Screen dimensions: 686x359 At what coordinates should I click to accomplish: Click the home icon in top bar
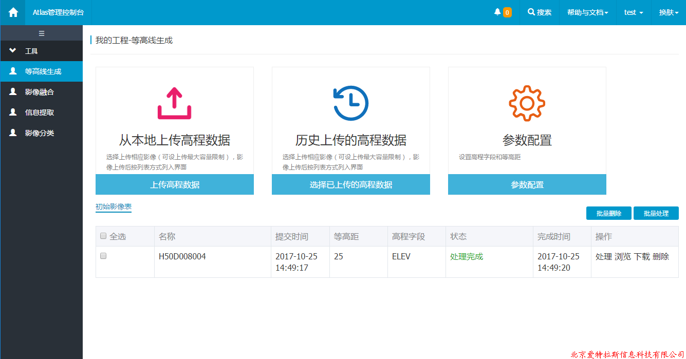point(13,12)
